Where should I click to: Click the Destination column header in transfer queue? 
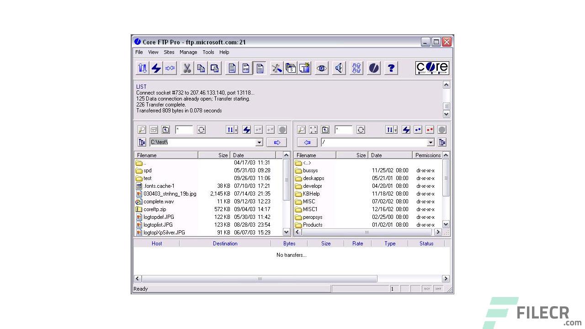[225, 244]
